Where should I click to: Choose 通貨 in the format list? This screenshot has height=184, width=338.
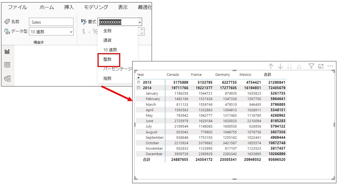click(107, 40)
